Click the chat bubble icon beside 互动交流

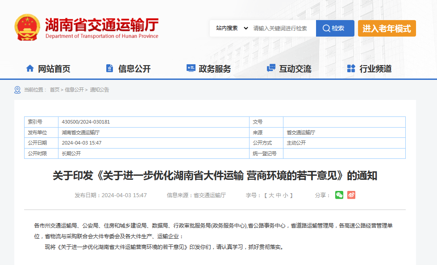(x=271, y=68)
